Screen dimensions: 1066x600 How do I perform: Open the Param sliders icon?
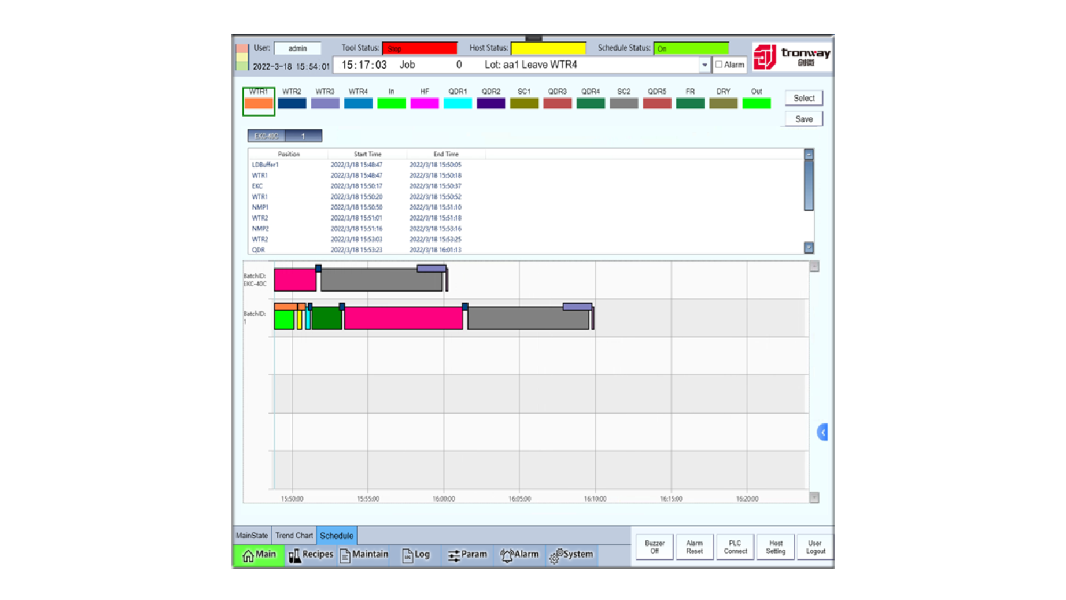[x=453, y=556]
